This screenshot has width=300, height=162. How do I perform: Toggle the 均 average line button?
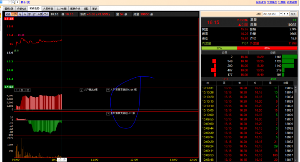pyautogui.click(x=20, y=14)
